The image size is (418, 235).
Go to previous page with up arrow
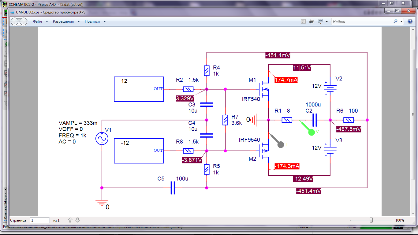70,220
